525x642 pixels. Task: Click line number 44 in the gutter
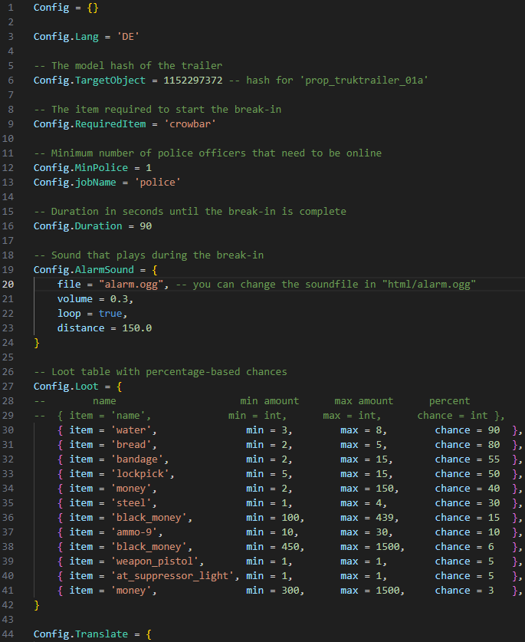(x=8, y=634)
